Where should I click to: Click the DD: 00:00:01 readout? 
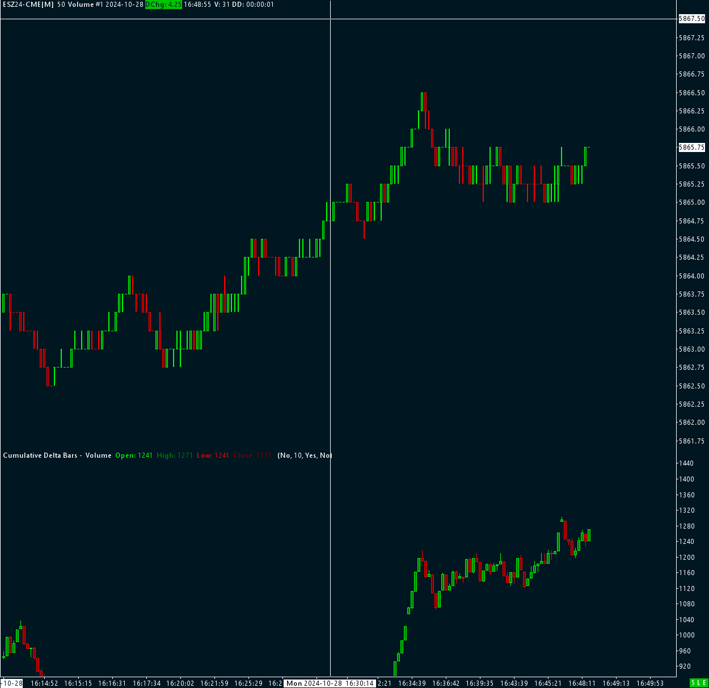tap(253, 5)
